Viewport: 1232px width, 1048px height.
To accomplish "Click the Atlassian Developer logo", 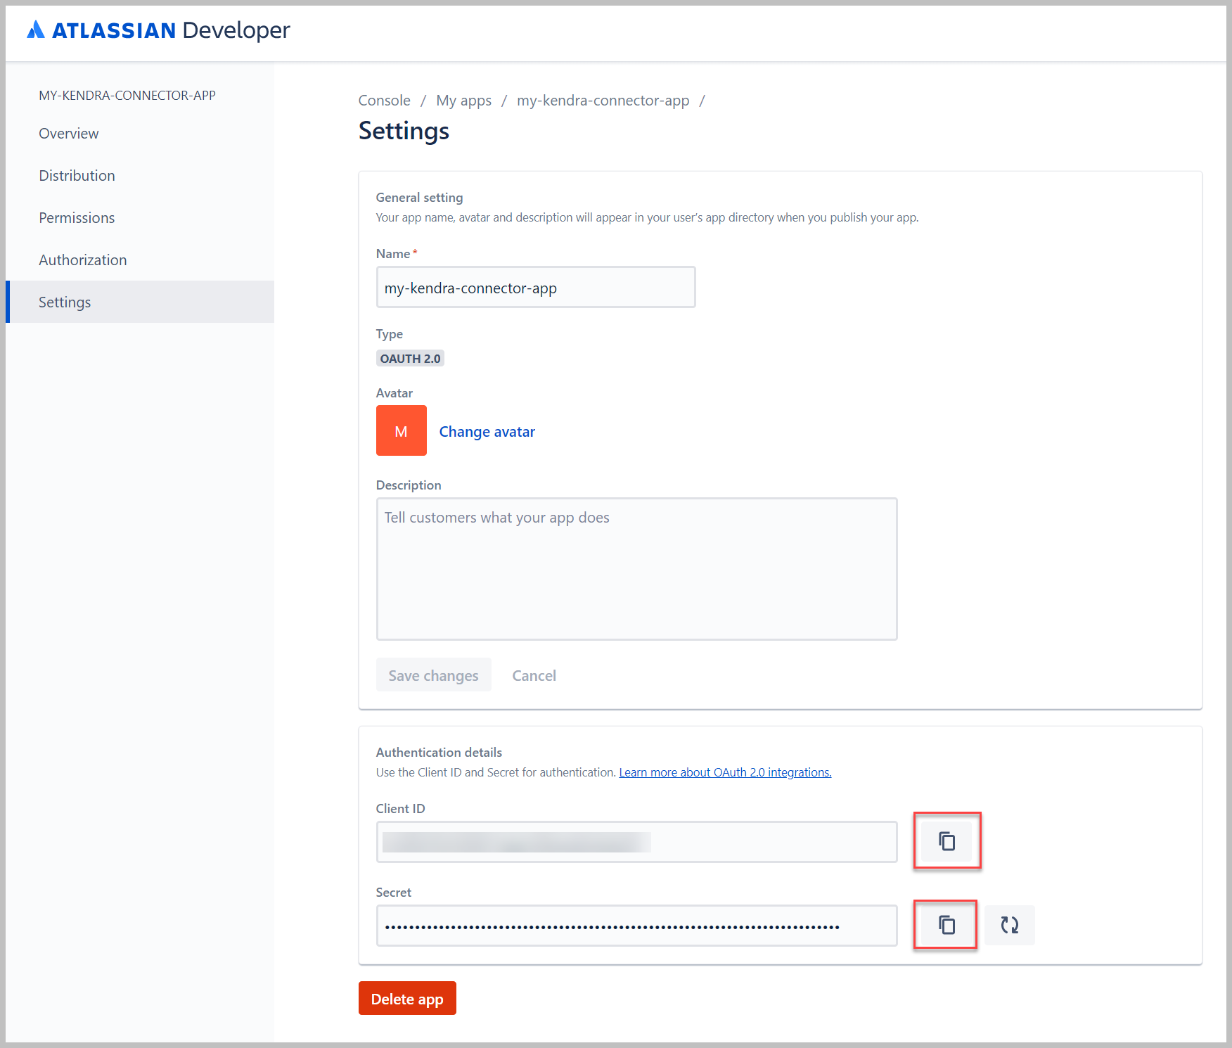I will click(x=158, y=30).
